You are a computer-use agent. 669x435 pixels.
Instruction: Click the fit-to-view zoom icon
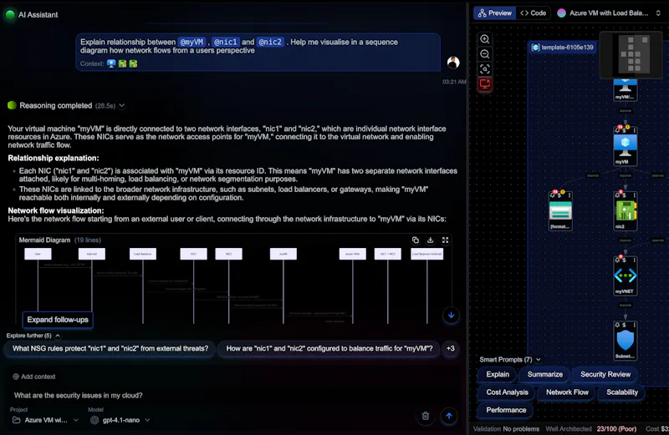point(485,69)
